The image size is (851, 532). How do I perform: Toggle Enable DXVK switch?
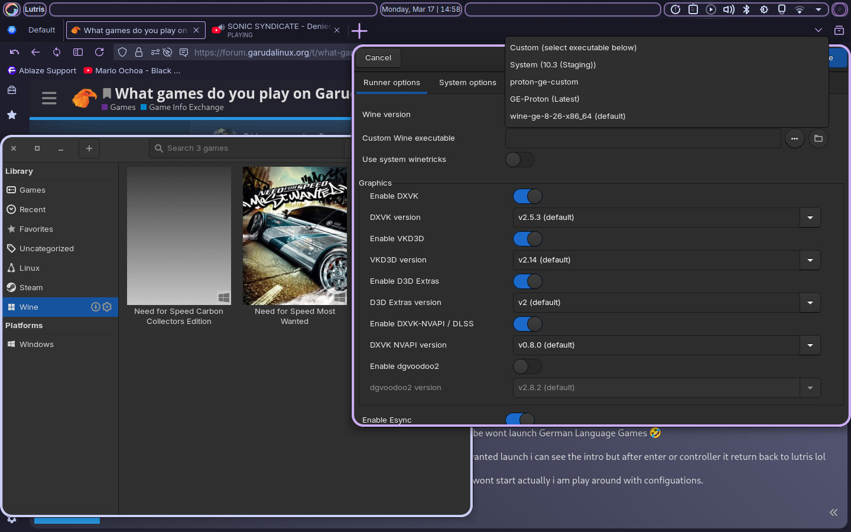coord(528,196)
